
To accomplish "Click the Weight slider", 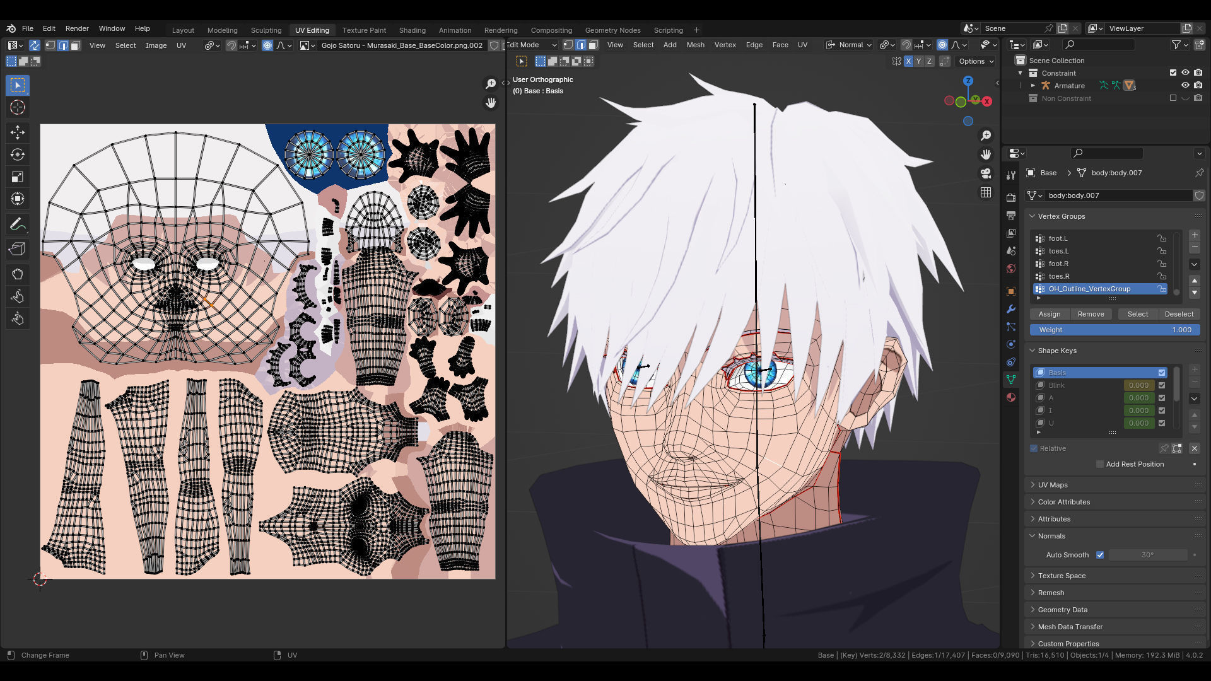I will 1115,330.
